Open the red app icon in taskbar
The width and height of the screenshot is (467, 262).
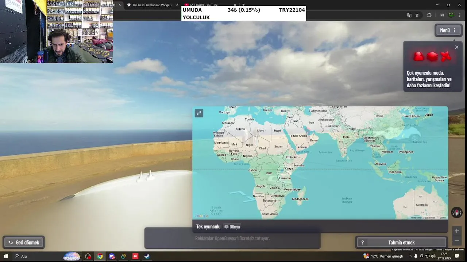[x=135, y=256]
